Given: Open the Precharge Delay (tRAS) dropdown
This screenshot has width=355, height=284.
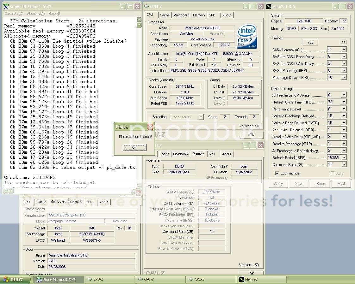Looking at the screenshot, I should click(344, 77).
